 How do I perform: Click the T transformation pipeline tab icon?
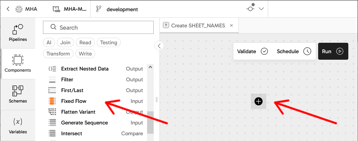tap(166, 25)
